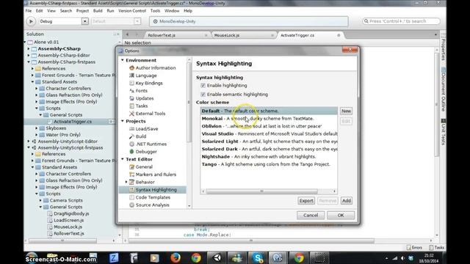Screen dimensions: 470x264
Task: Open MouseLock.js in the solution tree
Action: tap(68, 227)
